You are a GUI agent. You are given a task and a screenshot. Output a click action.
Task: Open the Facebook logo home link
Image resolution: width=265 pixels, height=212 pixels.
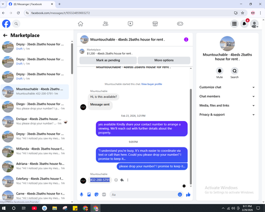[6, 24]
